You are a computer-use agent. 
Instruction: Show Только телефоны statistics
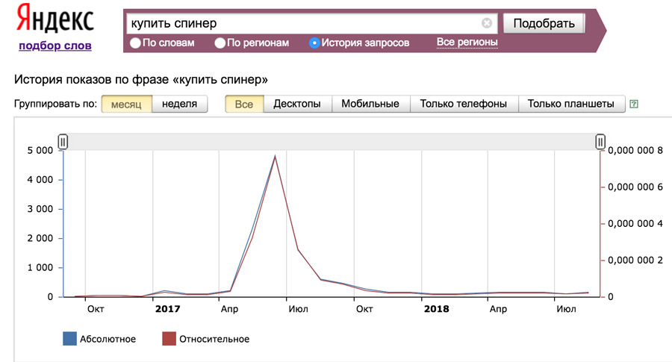pyautogui.click(x=464, y=104)
